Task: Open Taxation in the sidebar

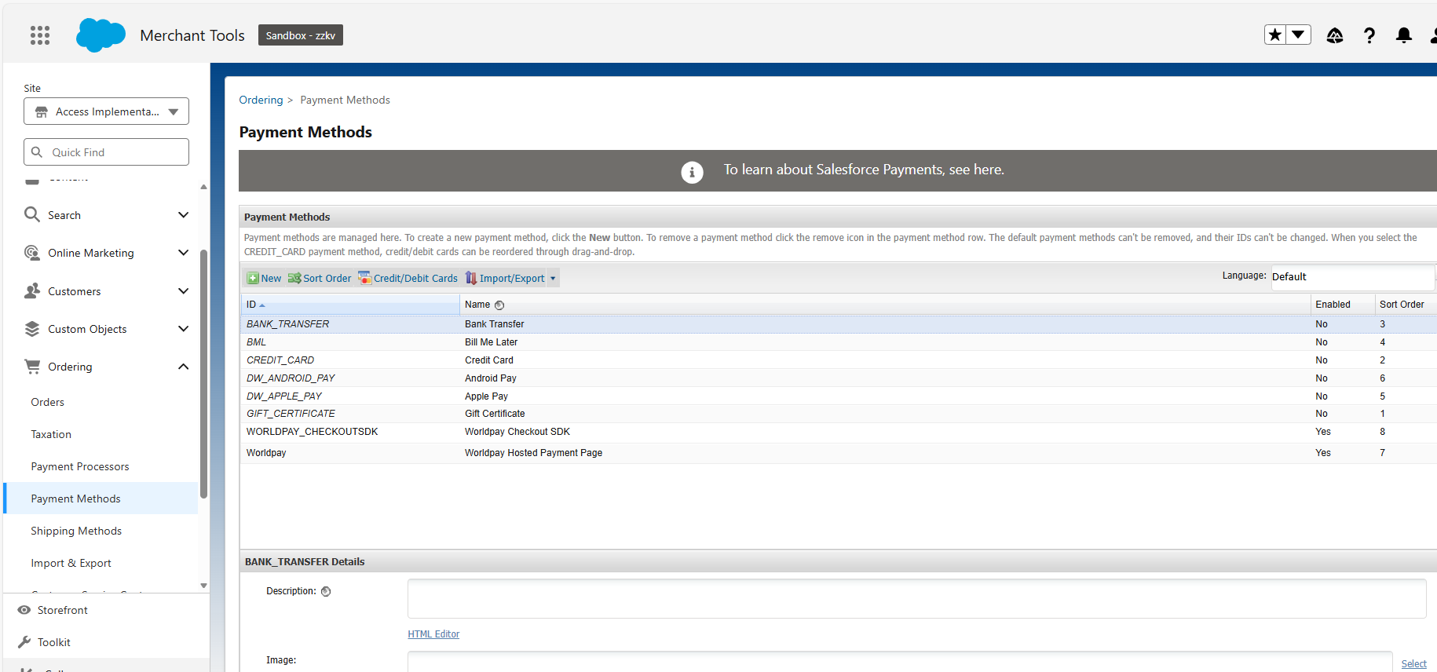Action: (x=51, y=434)
